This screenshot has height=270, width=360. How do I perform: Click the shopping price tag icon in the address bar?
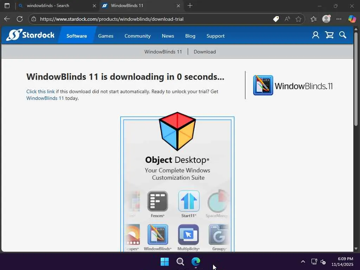(276, 19)
